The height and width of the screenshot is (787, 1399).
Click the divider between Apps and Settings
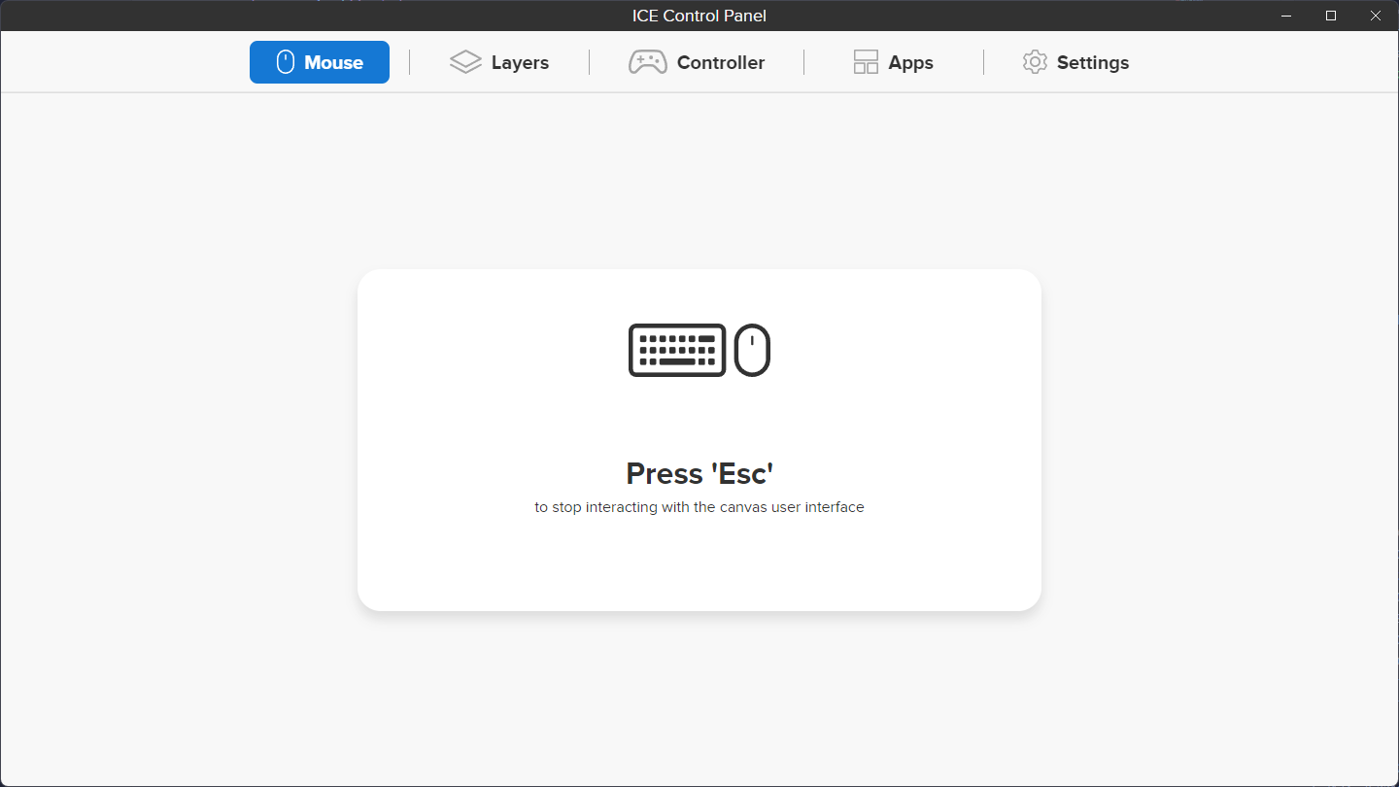click(x=983, y=62)
